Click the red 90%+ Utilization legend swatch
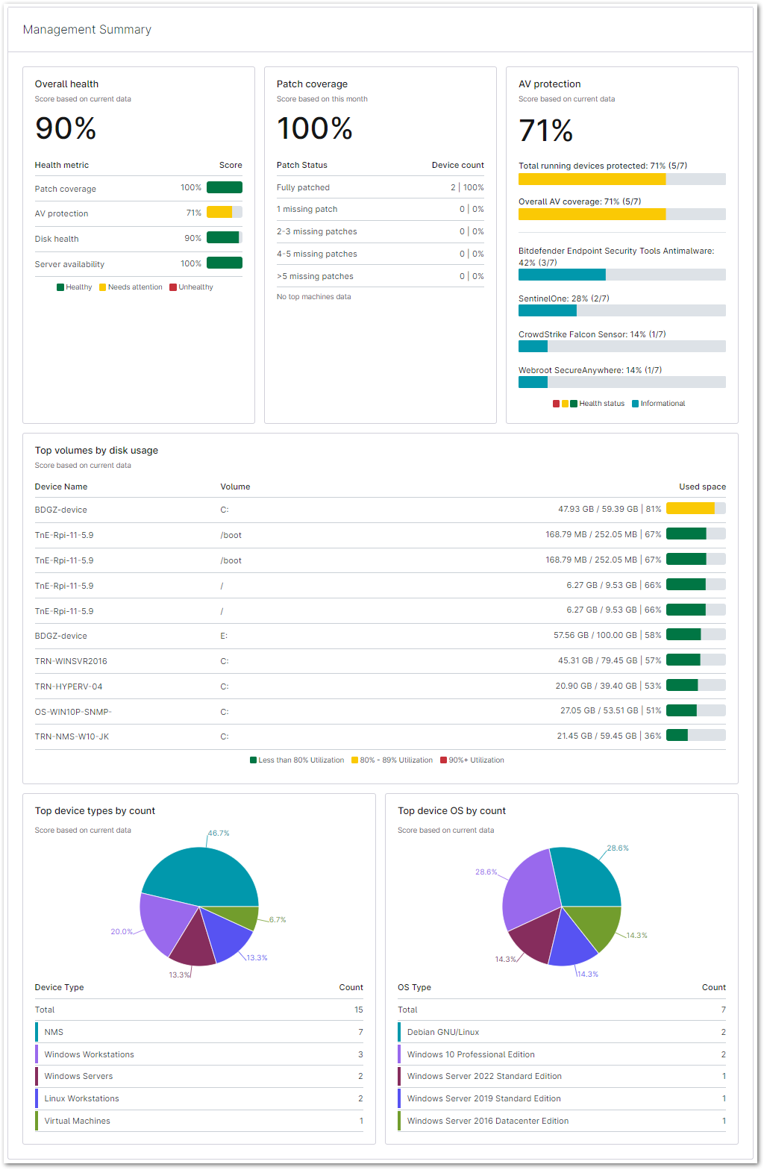764x1170 pixels. click(443, 760)
